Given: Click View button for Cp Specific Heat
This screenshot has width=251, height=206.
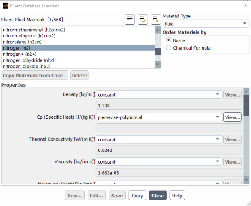Looking at the screenshot, I should (232, 117).
